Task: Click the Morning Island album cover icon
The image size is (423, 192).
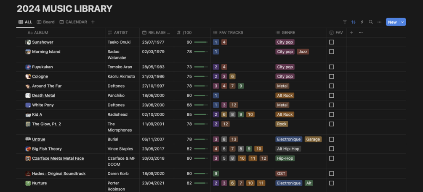Action: 28,52
